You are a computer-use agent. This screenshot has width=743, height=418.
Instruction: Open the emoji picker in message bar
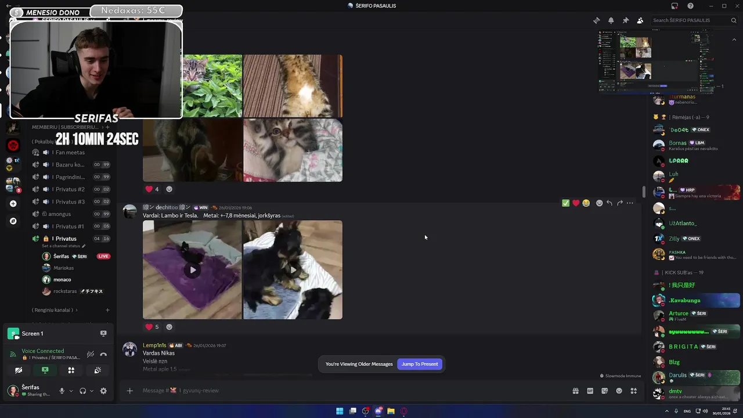tap(619, 391)
